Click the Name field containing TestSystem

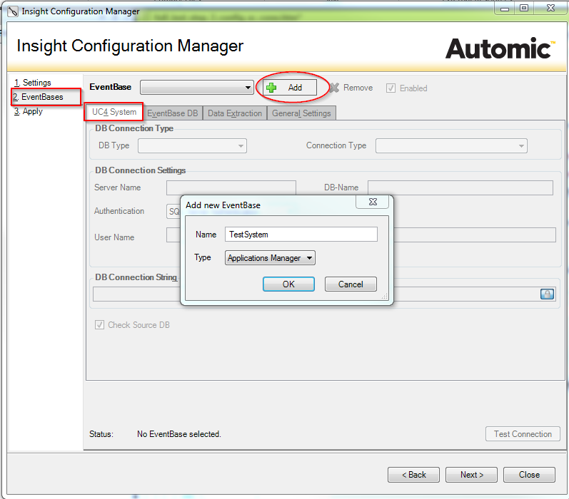pyautogui.click(x=301, y=235)
